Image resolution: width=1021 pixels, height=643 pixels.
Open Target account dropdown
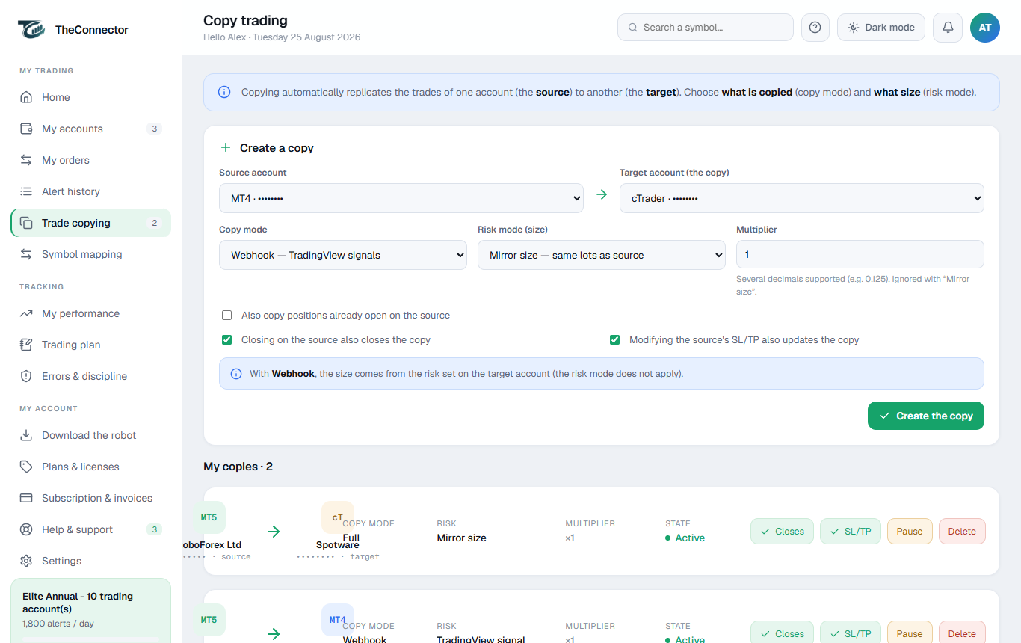tap(802, 198)
